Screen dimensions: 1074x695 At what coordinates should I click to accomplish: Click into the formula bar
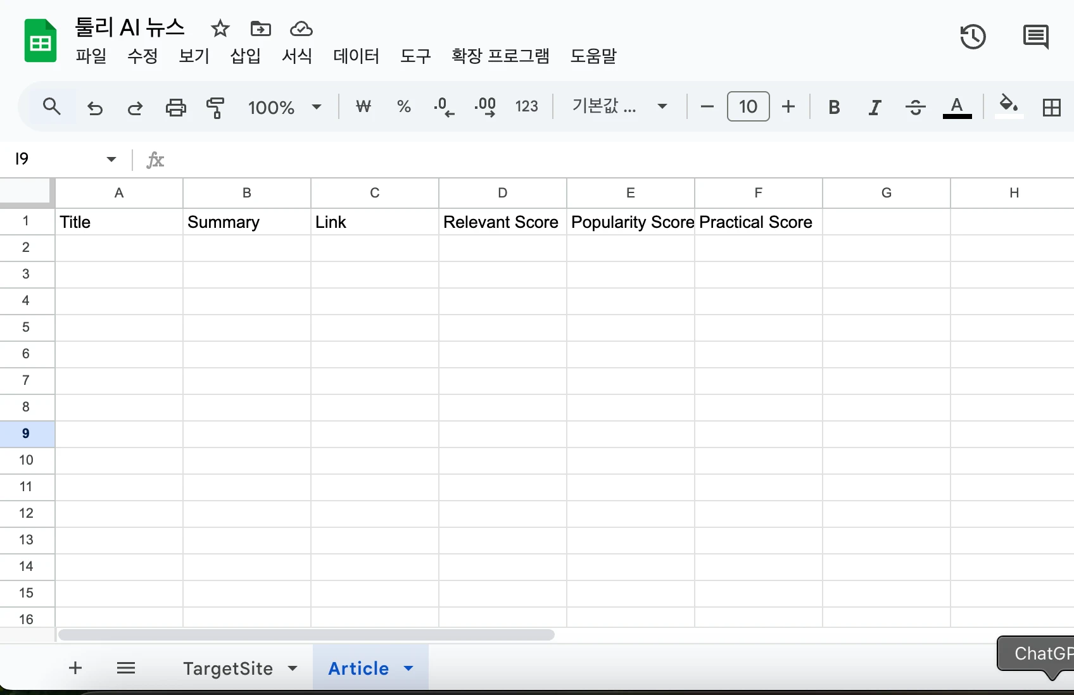pyautogui.click(x=621, y=160)
